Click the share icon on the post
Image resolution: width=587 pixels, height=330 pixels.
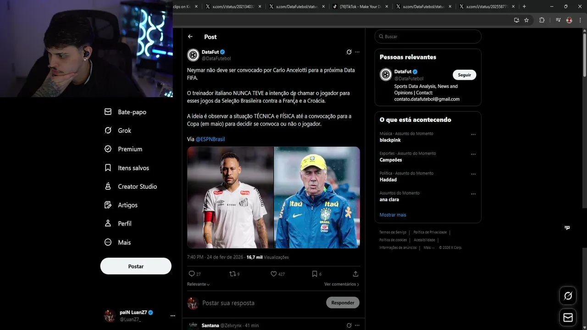click(x=355, y=274)
